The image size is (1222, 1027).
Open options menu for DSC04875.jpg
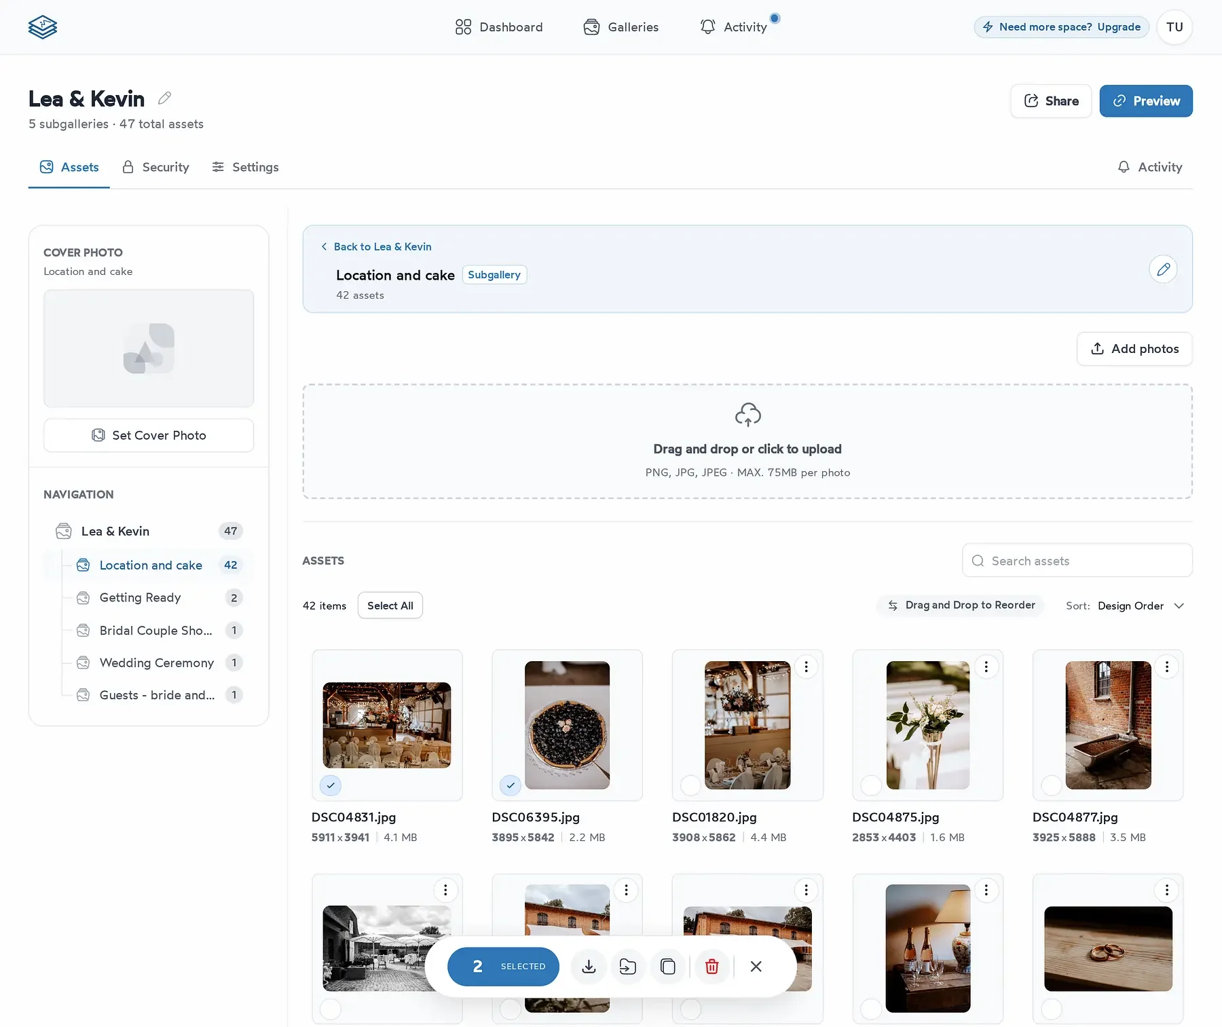[x=986, y=667]
